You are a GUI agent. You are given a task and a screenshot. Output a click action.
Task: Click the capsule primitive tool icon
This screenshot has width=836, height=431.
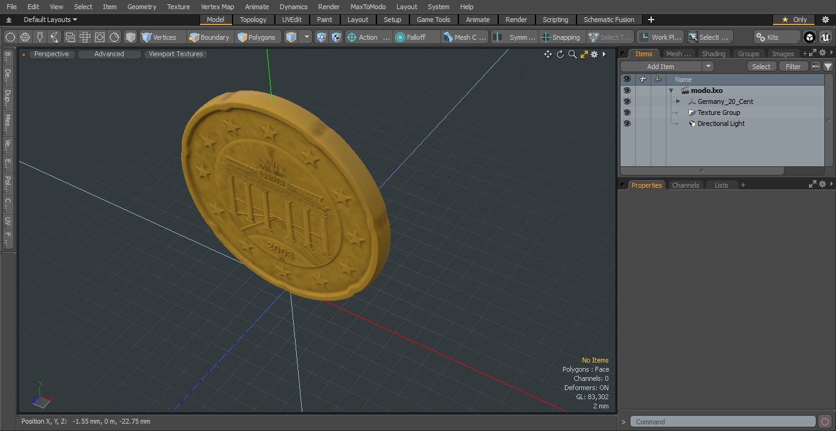click(x=70, y=37)
